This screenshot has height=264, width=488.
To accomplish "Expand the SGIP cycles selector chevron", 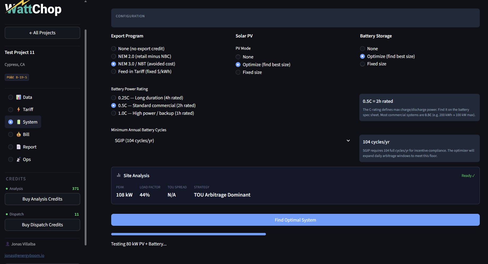I will pyautogui.click(x=348, y=140).
